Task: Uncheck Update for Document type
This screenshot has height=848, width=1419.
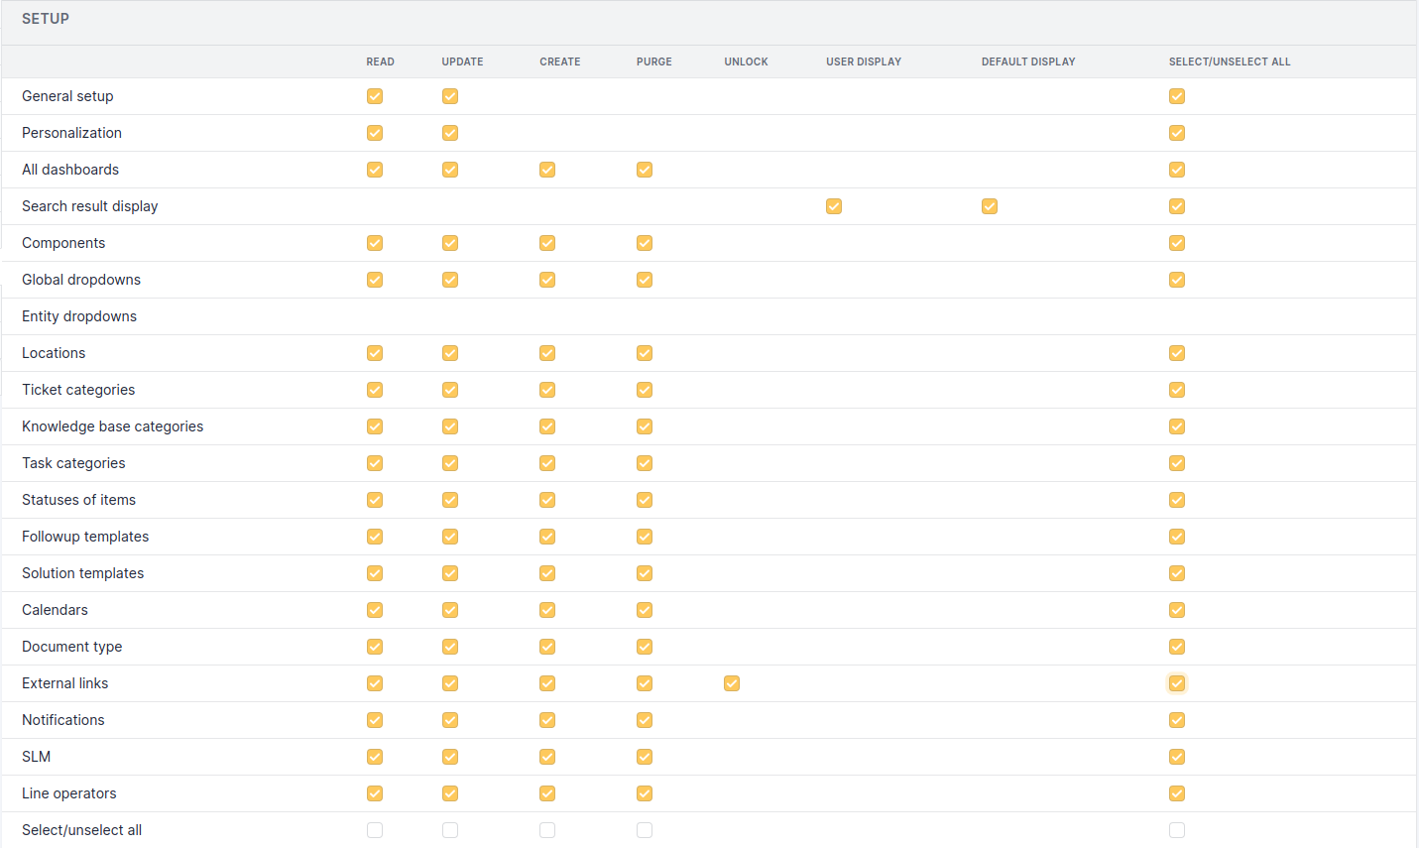Action: (450, 647)
